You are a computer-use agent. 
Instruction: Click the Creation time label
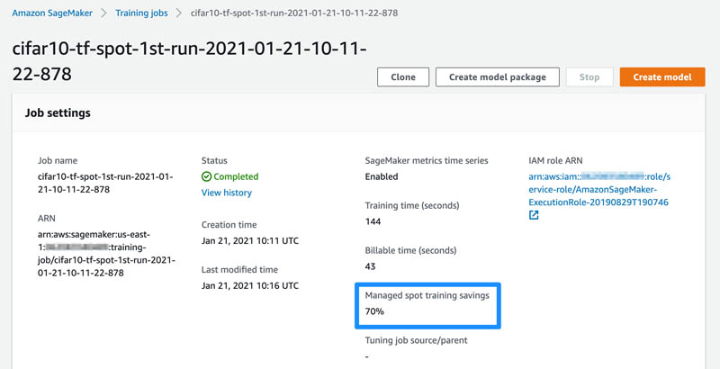click(x=229, y=225)
